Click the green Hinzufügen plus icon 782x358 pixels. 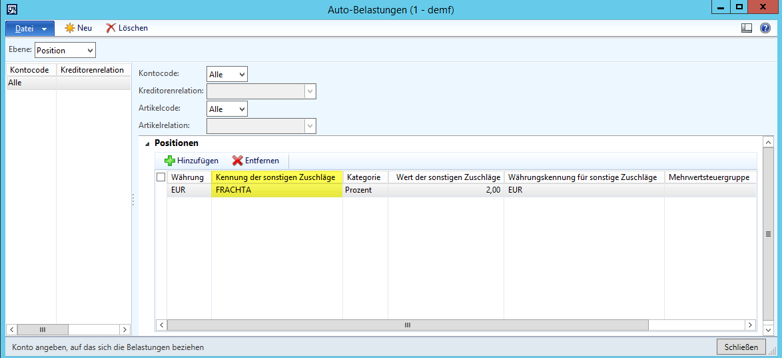point(170,161)
